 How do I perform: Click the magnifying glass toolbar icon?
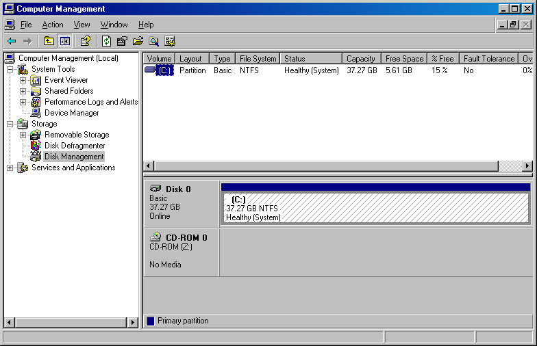153,41
